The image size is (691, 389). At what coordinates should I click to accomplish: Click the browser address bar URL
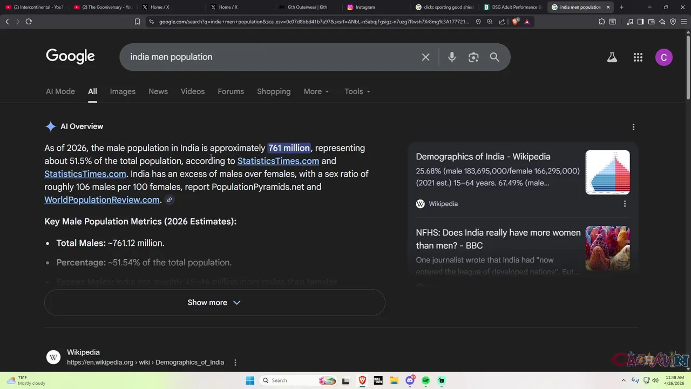point(314,22)
